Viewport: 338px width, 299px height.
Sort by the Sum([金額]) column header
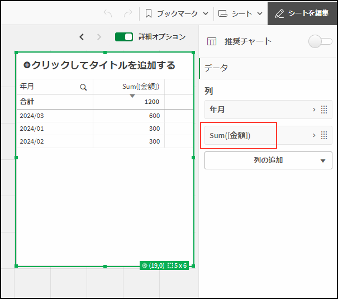140,87
